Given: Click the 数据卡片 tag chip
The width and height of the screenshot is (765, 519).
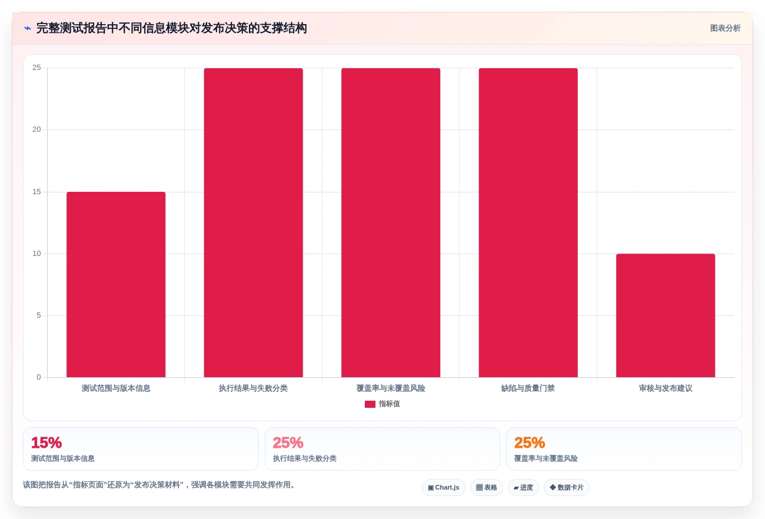Looking at the screenshot, I should pos(567,487).
